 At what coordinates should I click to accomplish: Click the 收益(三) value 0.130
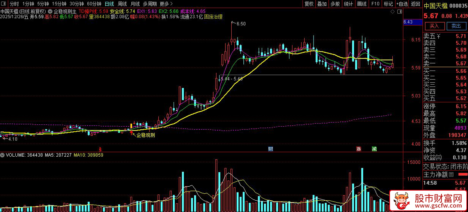(459, 157)
